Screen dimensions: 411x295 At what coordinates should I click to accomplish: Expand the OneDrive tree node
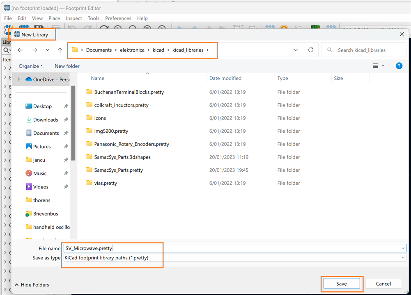(x=18, y=79)
